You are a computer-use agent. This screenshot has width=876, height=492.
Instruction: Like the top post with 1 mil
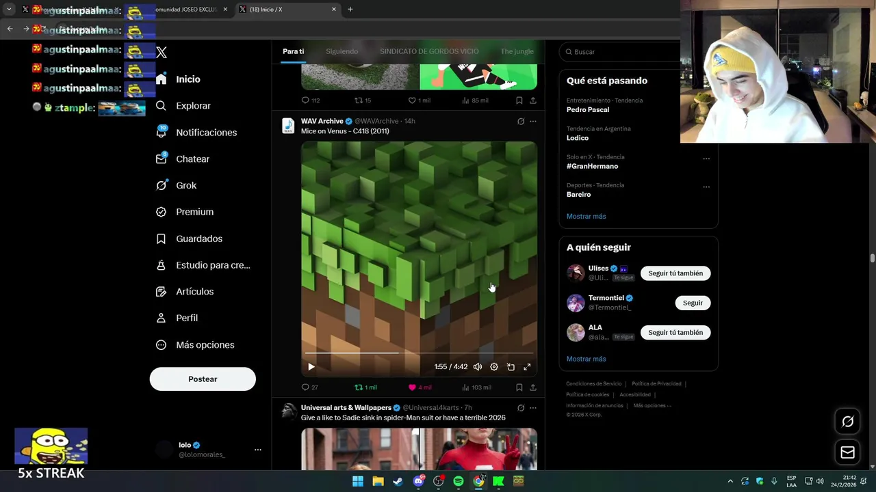click(x=419, y=100)
